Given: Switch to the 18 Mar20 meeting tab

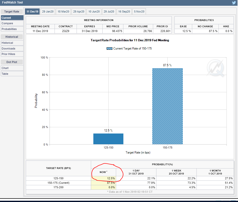Looking at the screenshot, I should click(63, 11).
